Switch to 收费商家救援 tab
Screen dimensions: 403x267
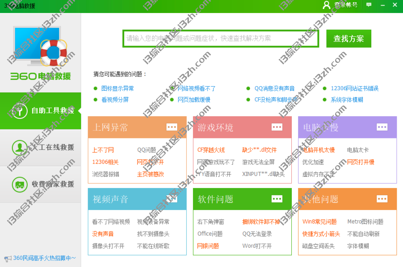click(40, 184)
